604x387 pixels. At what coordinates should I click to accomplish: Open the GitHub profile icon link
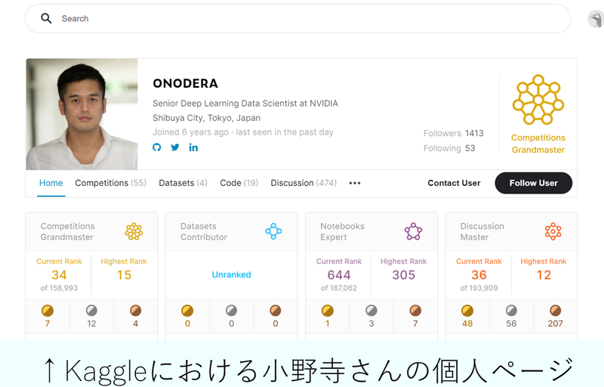157,147
